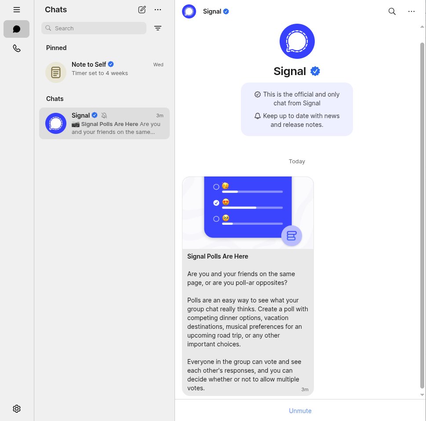Select the Signal chat in the list
This screenshot has height=421, width=426.
pos(104,123)
